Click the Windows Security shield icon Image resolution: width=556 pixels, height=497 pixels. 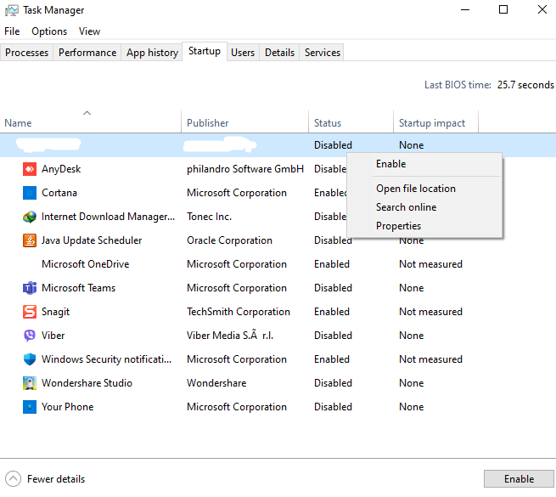tap(30, 359)
